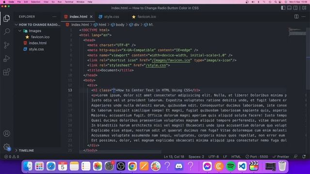This screenshot has width=310, height=174.
Task: Click Ln 13, Col 18 go to line
Action: [x=174, y=157]
